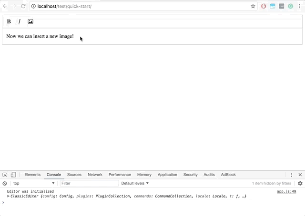Toggle italic formatting in the editor toolbar

[x=20, y=21]
